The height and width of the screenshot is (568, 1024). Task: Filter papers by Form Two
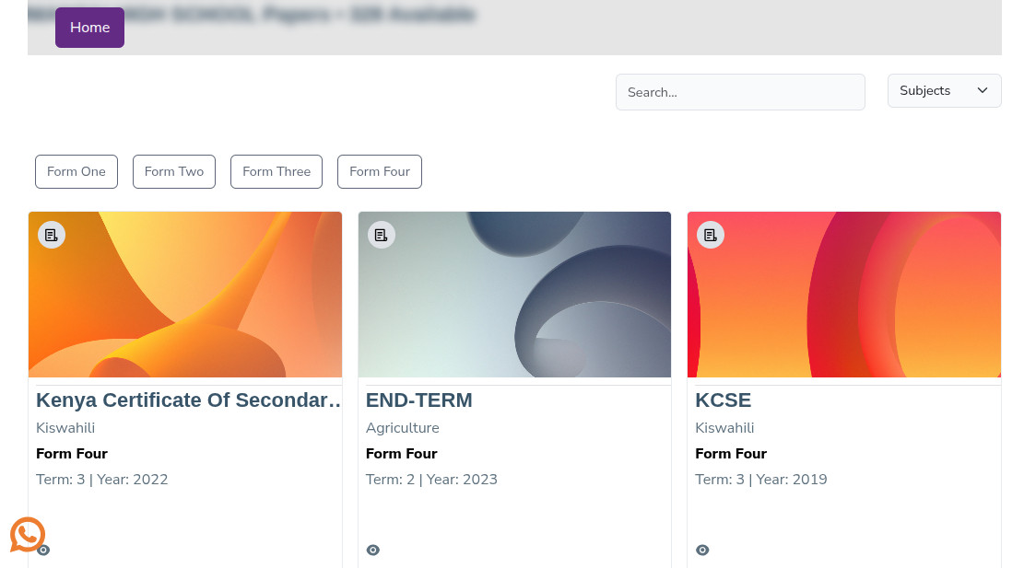tap(173, 171)
